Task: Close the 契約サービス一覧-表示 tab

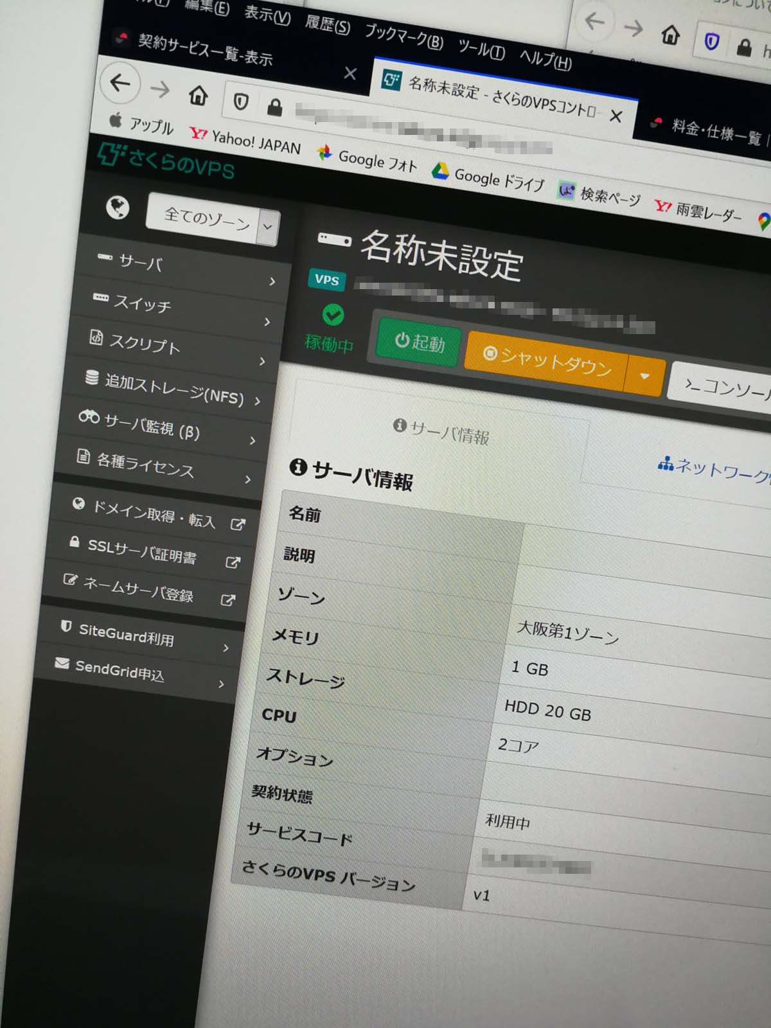Action: (x=350, y=73)
